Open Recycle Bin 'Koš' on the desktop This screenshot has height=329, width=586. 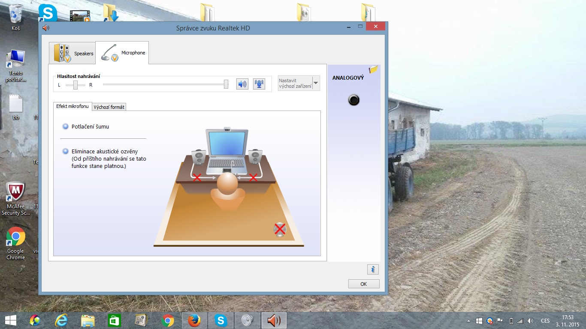click(x=16, y=18)
